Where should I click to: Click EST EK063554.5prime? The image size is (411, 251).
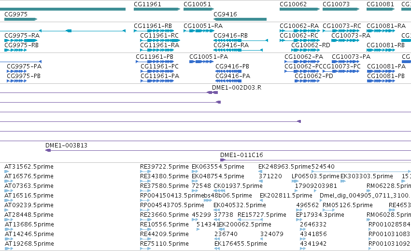click(x=195, y=172)
